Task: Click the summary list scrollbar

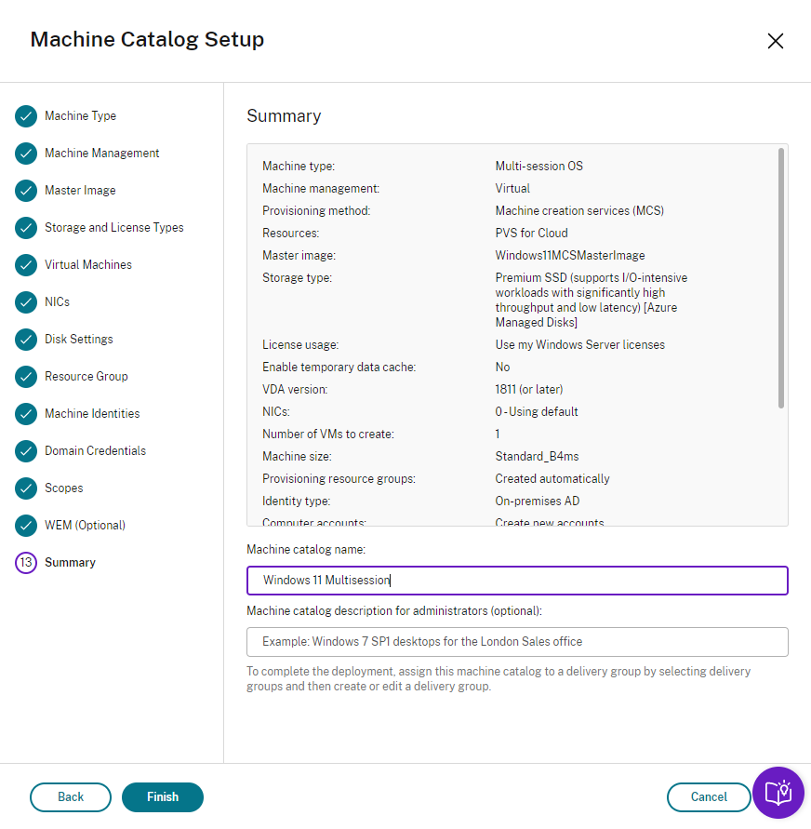Action: point(781,279)
